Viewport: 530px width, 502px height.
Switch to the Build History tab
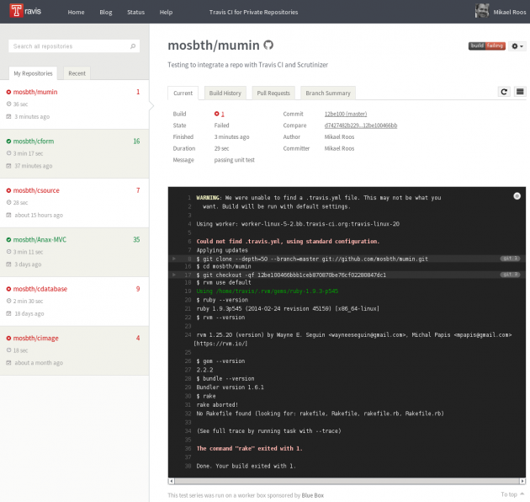225,93
